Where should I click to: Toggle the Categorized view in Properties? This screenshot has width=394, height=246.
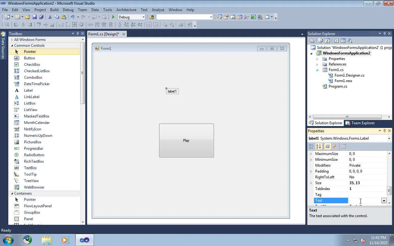pyautogui.click(x=311, y=146)
